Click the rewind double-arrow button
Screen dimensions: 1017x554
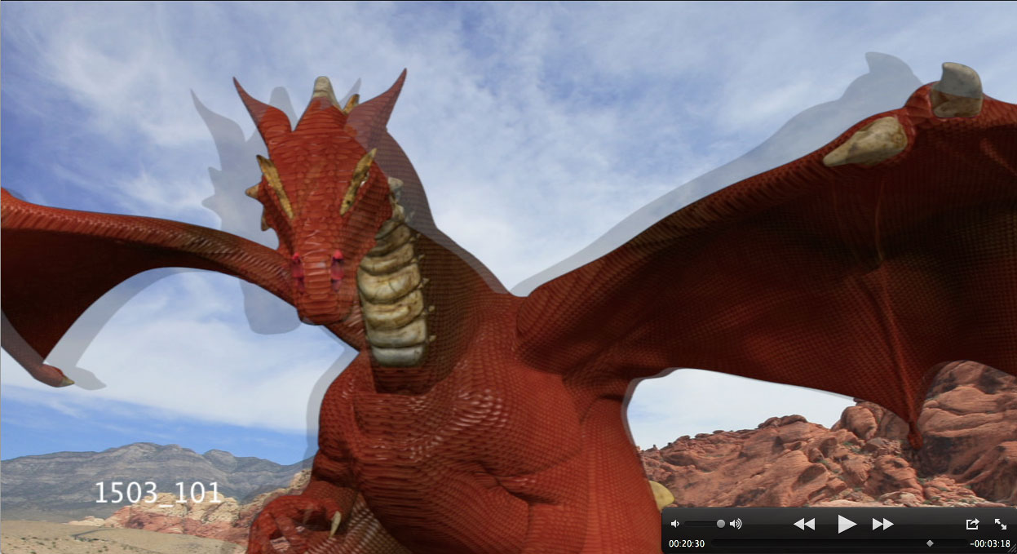(804, 524)
